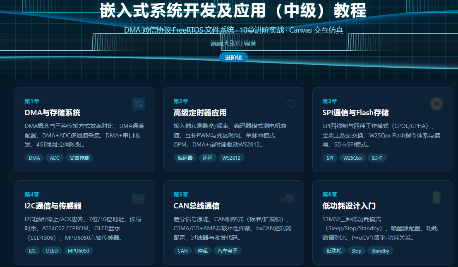Viewport: 458px width, 267px height.
Task: Click the 第2章 label
Action: tap(181, 101)
